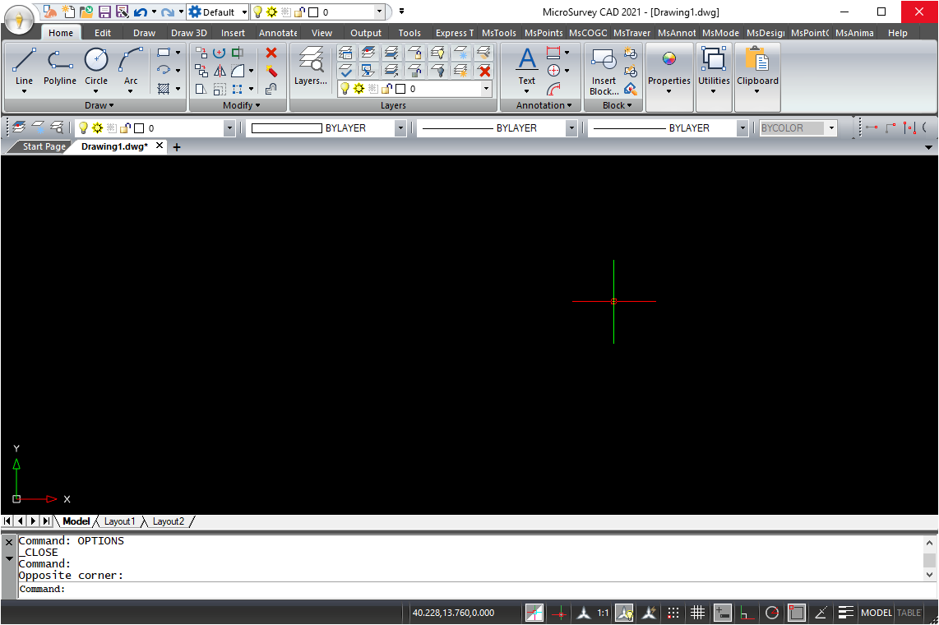Jump to the last layout tab arrow
The height and width of the screenshot is (625, 939).
point(46,521)
